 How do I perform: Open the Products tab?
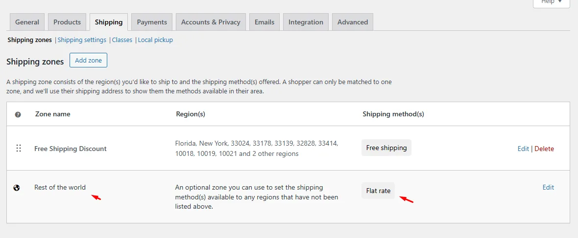tap(67, 22)
